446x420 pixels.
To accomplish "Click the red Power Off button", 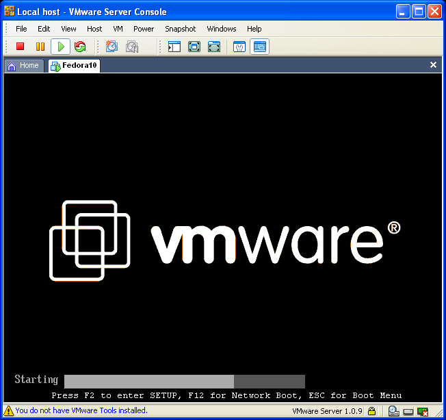I will 21,47.
